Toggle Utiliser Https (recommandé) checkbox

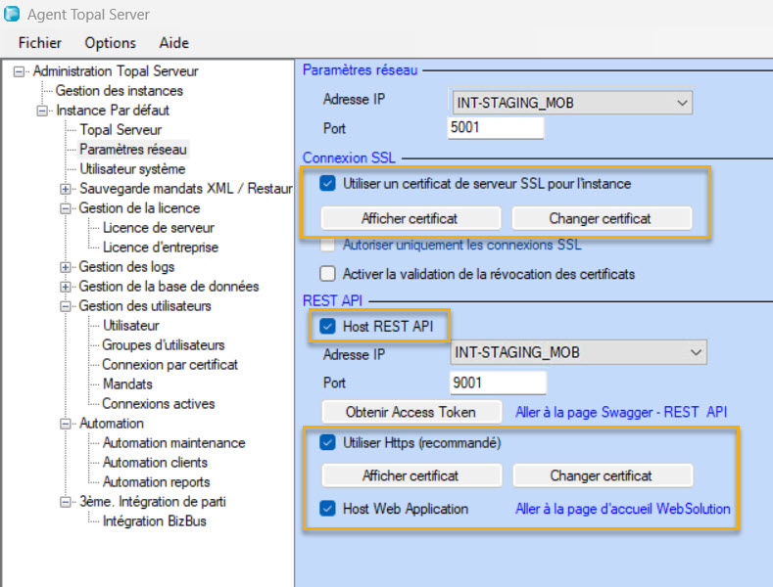click(x=328, y=443)
